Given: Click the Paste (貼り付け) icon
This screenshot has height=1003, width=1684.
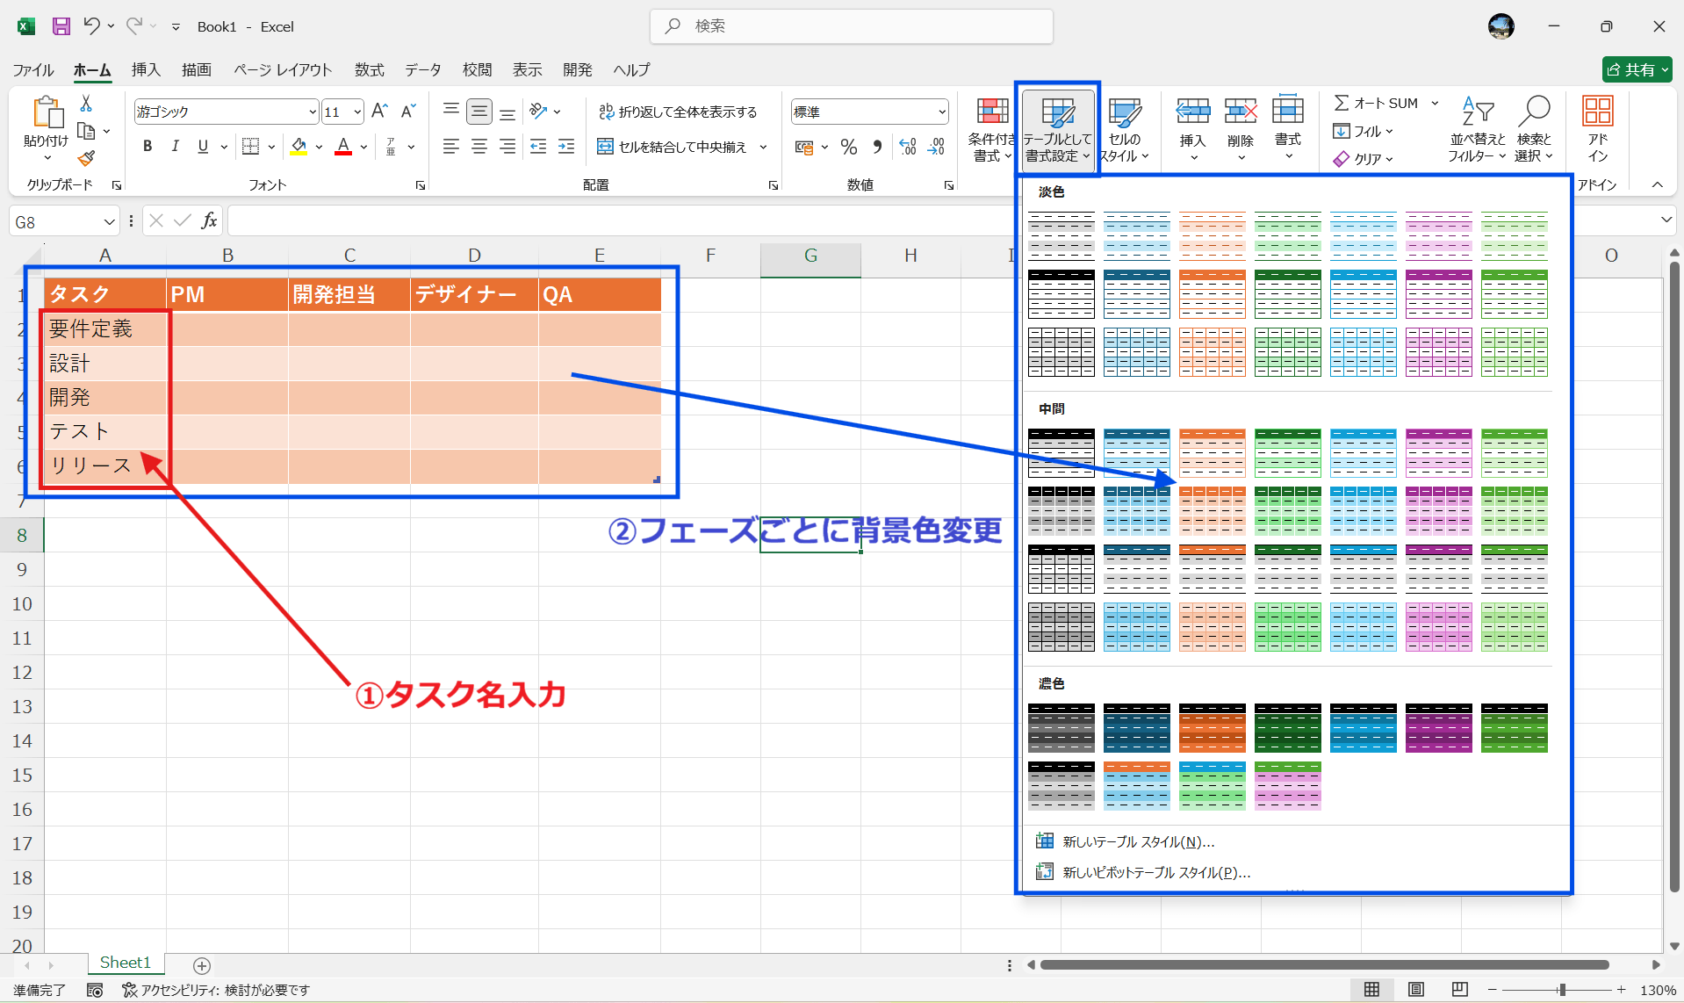Looking at the screenshot, I should point(47,112).
